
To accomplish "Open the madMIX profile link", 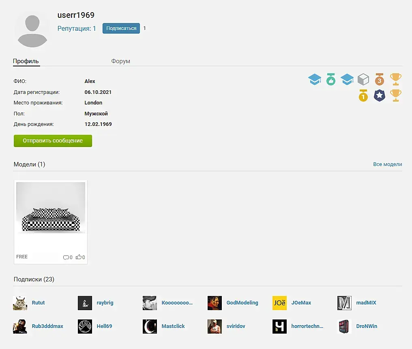I will pos(366,302).
